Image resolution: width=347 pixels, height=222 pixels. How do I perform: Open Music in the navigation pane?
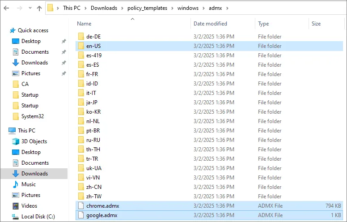29,184
